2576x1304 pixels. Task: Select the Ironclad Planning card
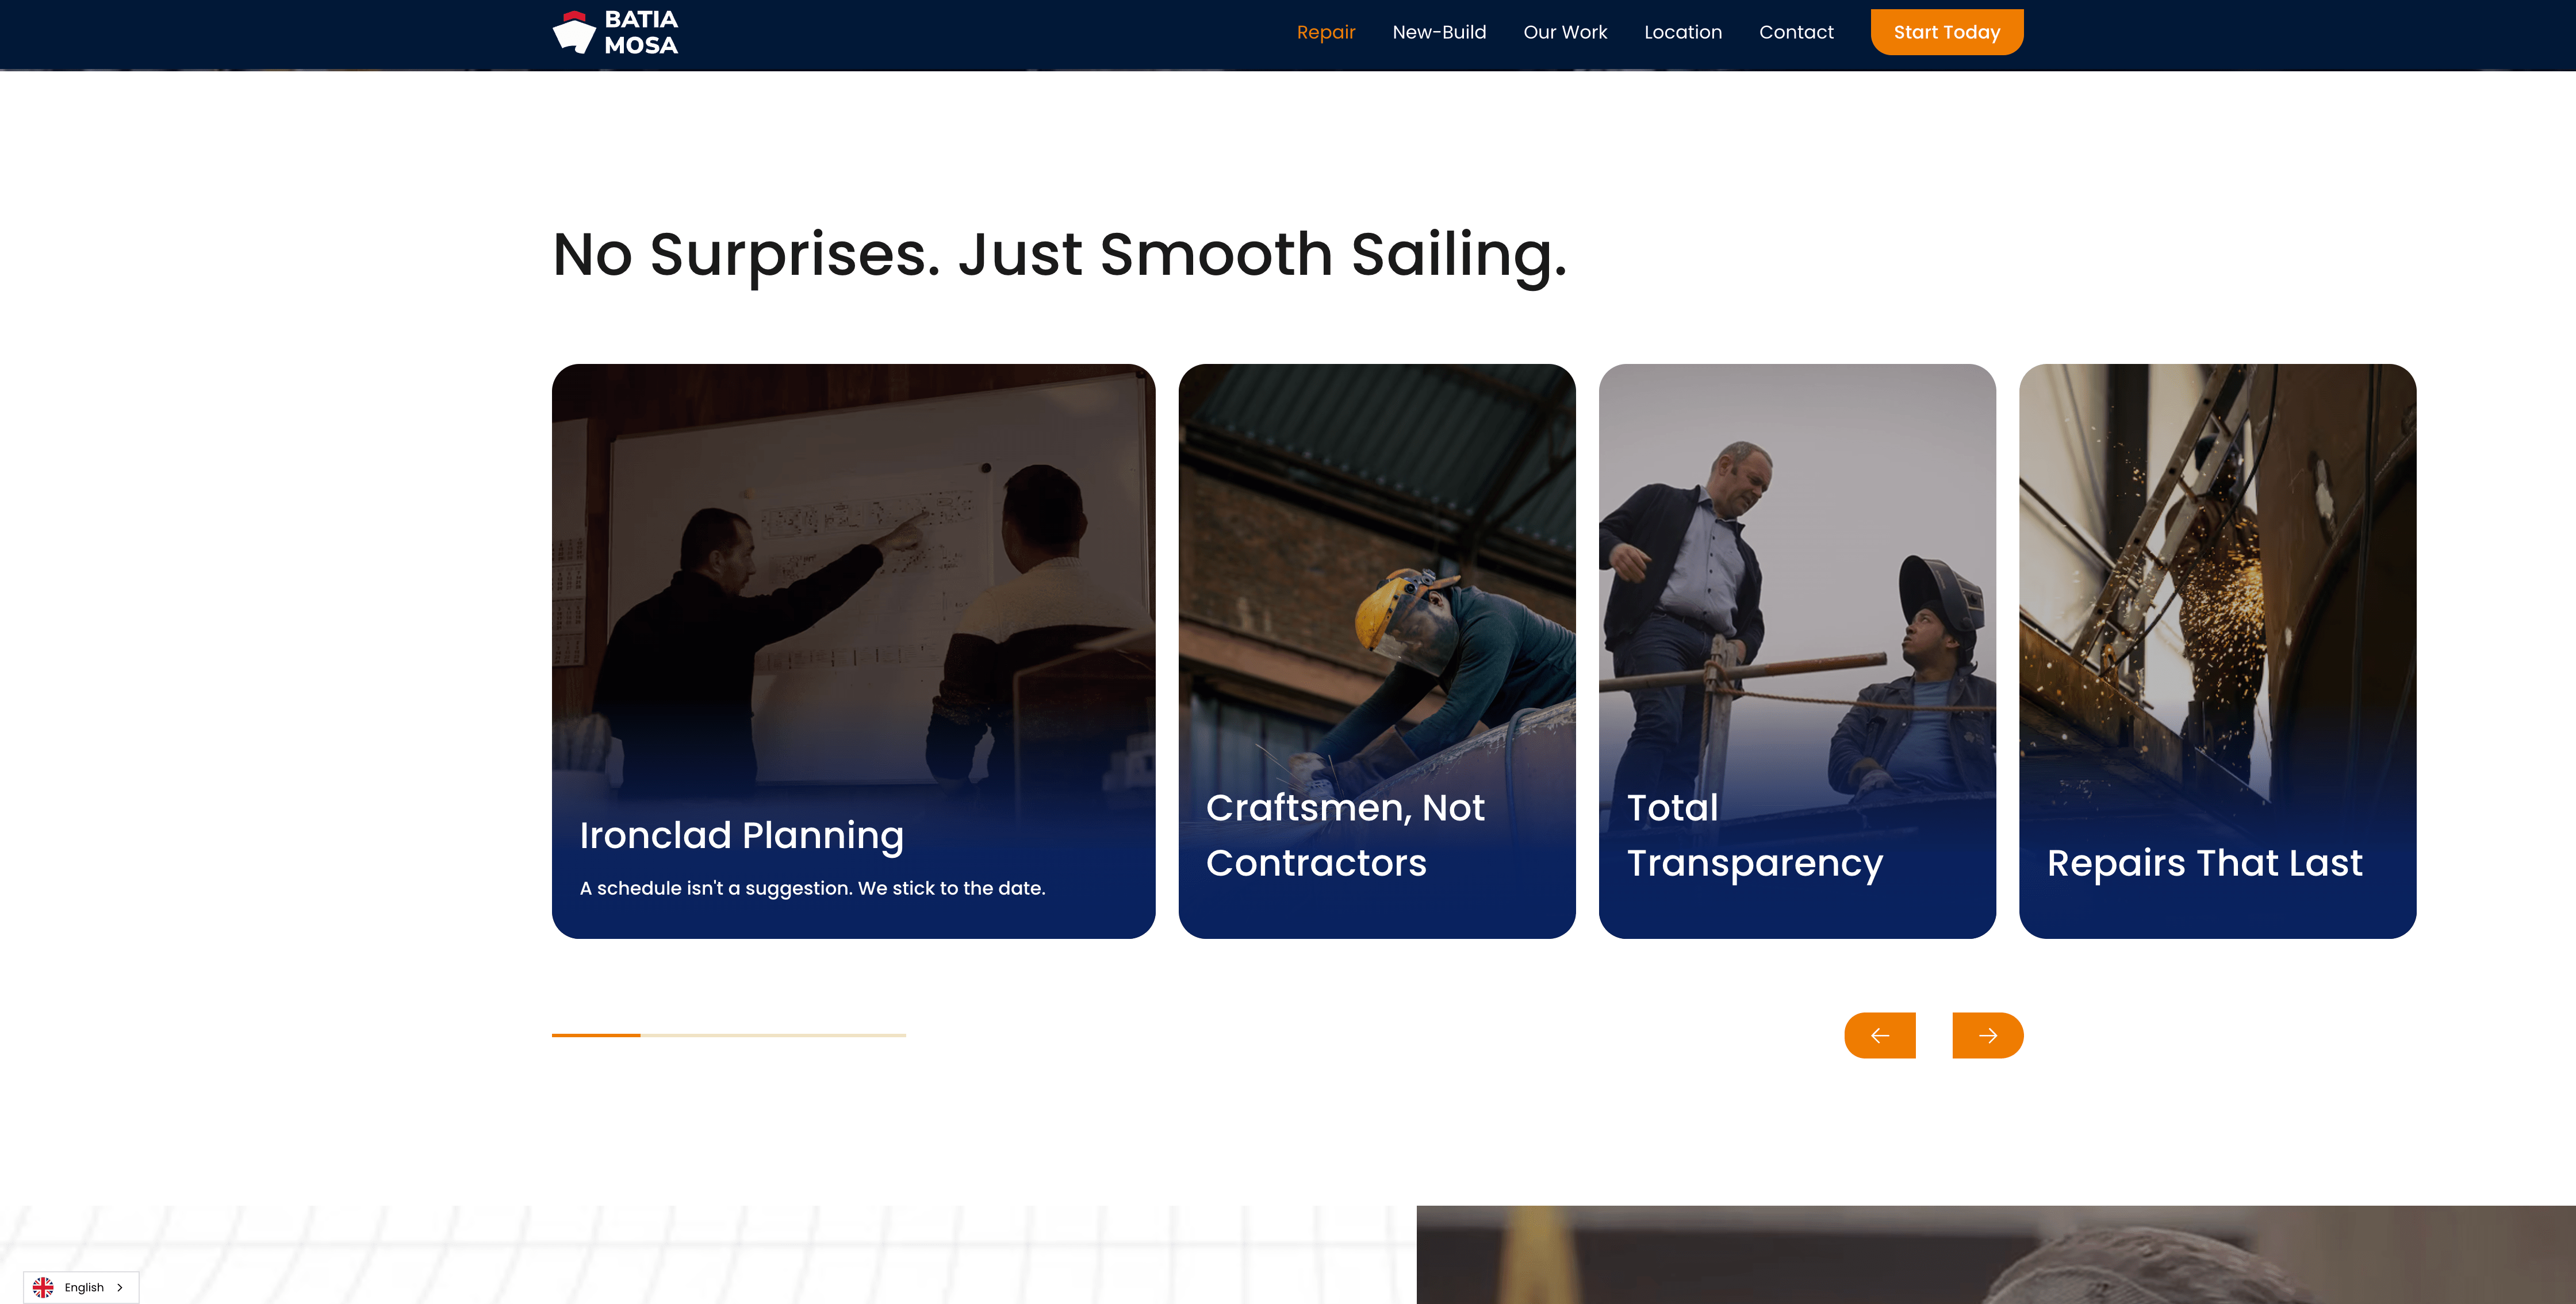pyautogui.click(x=853, y=651)
